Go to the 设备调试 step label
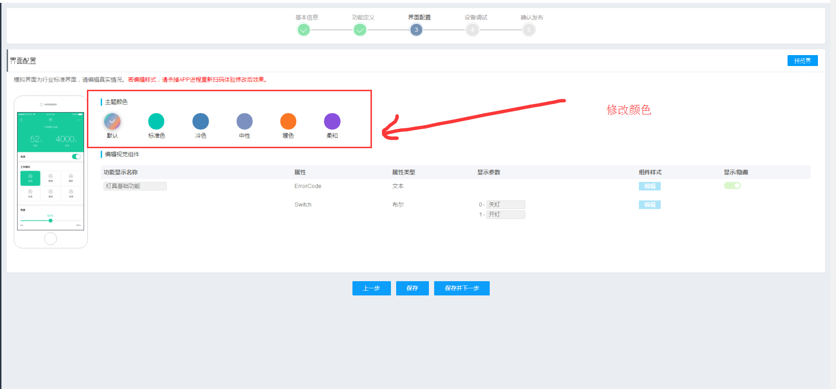Screen dimensions: 836x389 point(476,18)
